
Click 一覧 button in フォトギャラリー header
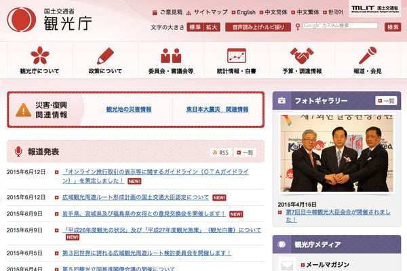coord(386,101)
